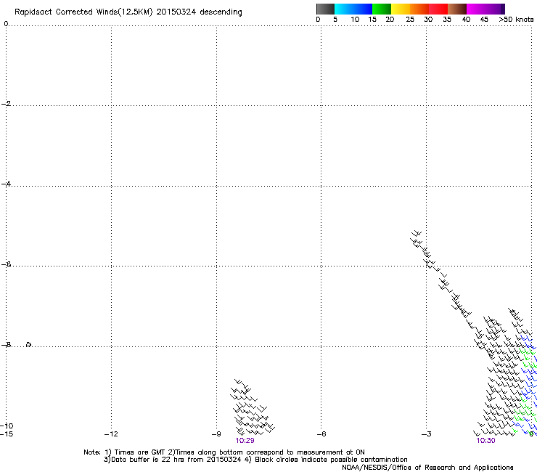The height and width of the screenshot is (472, 537).
Task: Click the longitude axis label '-15'
Action: pyautogui.click(x=6, y=434)
